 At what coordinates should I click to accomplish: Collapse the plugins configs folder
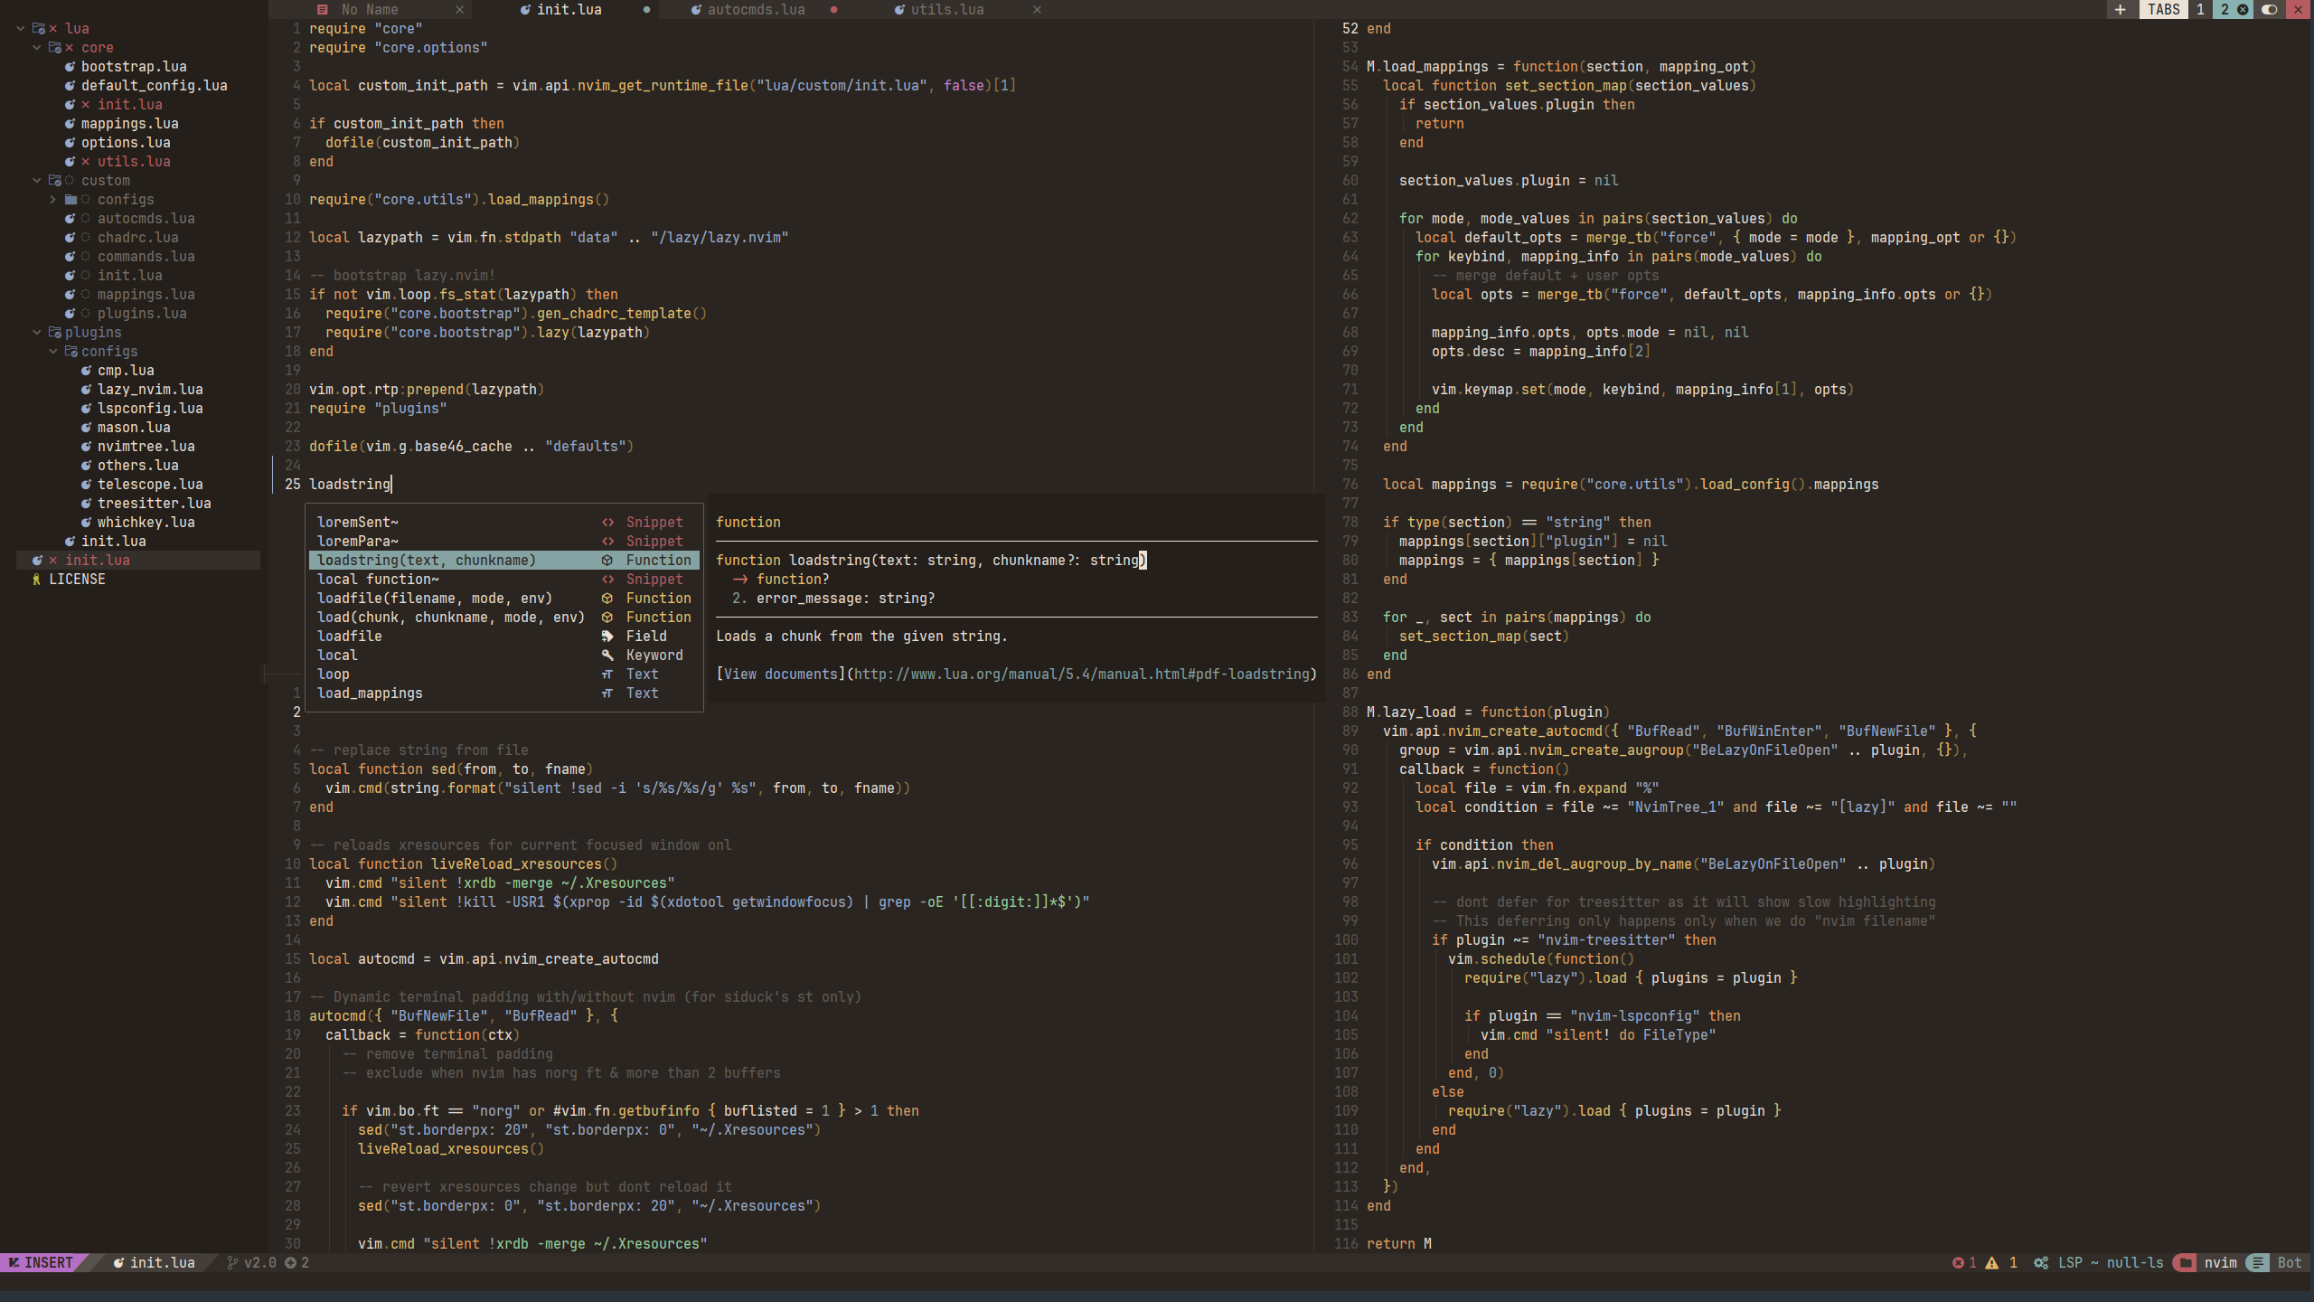pos(52,351)
